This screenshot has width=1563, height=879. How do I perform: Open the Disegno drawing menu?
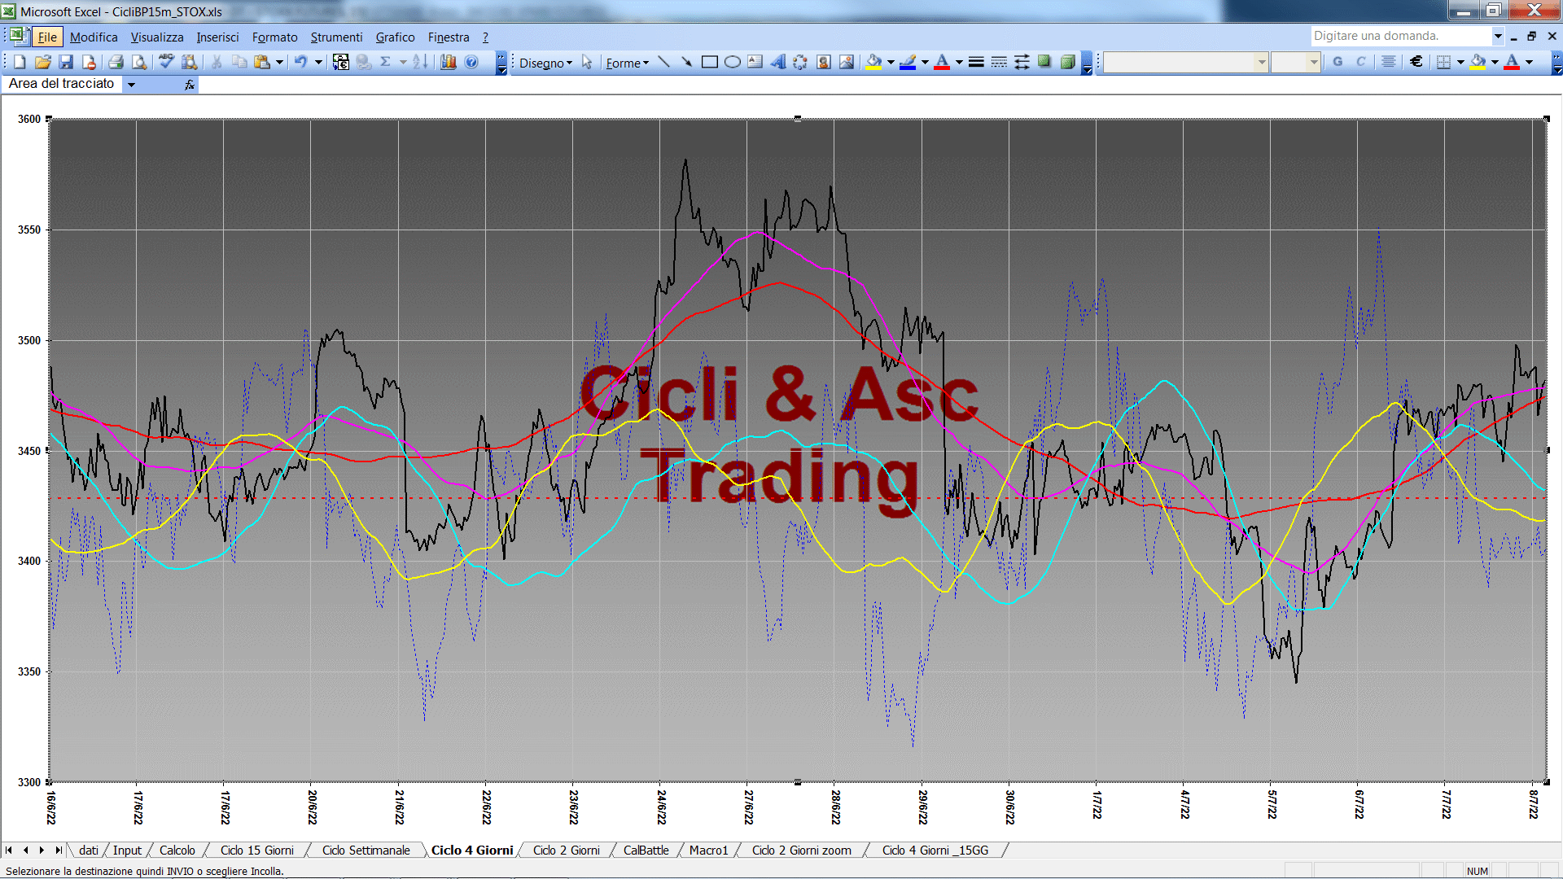(x=545, y=63)
